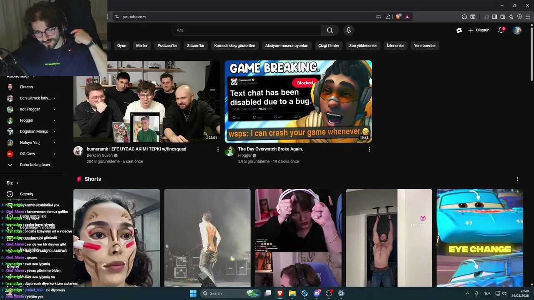Open the 'Noluyo Ya ¿' channel
534x300 pixels.
pyautogui.click(x=30, y=142)
